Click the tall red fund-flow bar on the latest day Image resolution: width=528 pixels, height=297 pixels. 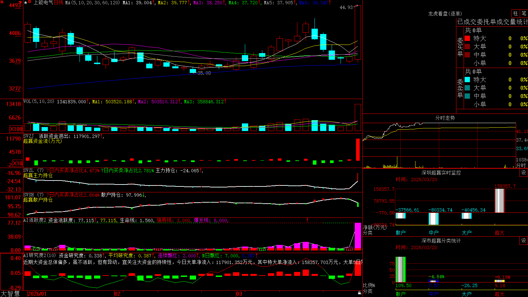coord(358,149)
